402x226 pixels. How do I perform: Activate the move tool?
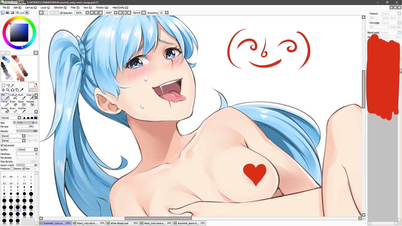[x=3, y=90]
